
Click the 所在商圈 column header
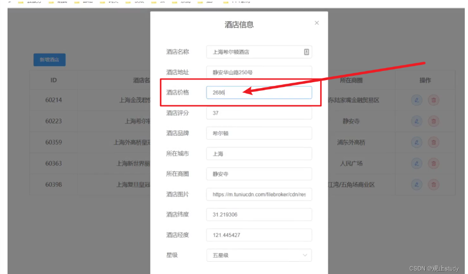click(x=351, y=80)
